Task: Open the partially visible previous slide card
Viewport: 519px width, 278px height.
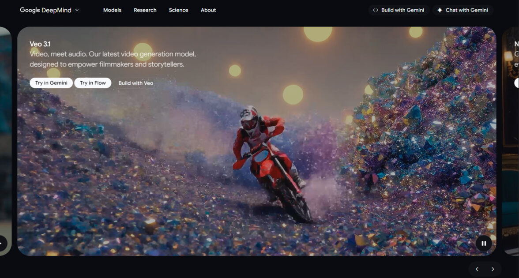Action: tap(6, 141)
